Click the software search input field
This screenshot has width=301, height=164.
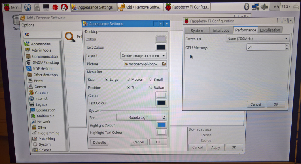[x=42, y=35]
